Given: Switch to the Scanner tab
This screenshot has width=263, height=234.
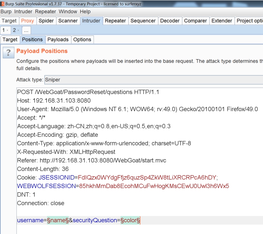Looking at the screenshot, I should coord(68,21).
